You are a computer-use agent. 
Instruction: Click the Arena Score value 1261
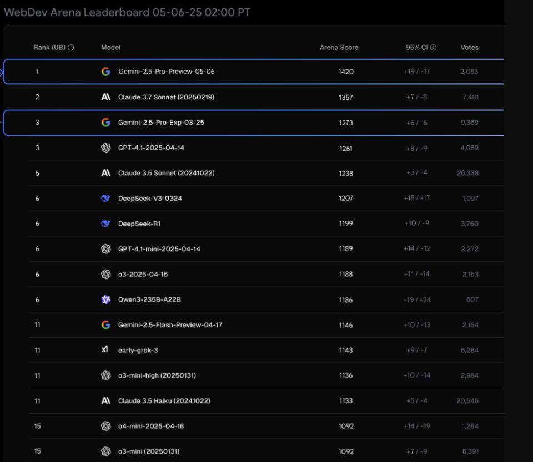pyautogui.click(x=346, y=148)
